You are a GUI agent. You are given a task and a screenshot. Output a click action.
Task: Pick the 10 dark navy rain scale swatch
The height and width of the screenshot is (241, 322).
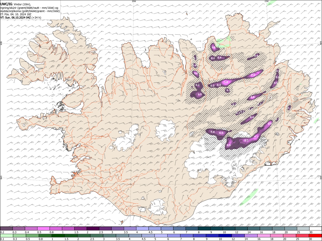click(x=225, y=236)
